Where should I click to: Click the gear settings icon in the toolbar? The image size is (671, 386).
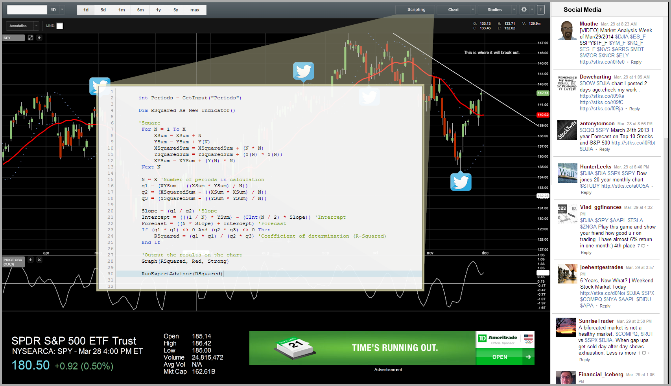(524, 10)
